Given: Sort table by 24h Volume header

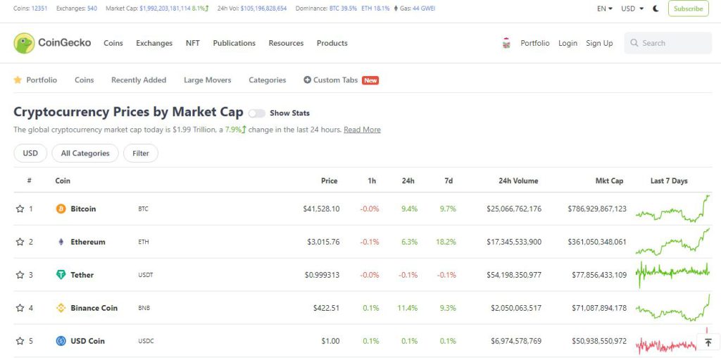Looking at the screenshot, I should [x=518, y=181].
